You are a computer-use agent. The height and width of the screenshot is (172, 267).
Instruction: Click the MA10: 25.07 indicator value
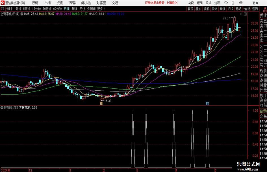click(47, 14)
